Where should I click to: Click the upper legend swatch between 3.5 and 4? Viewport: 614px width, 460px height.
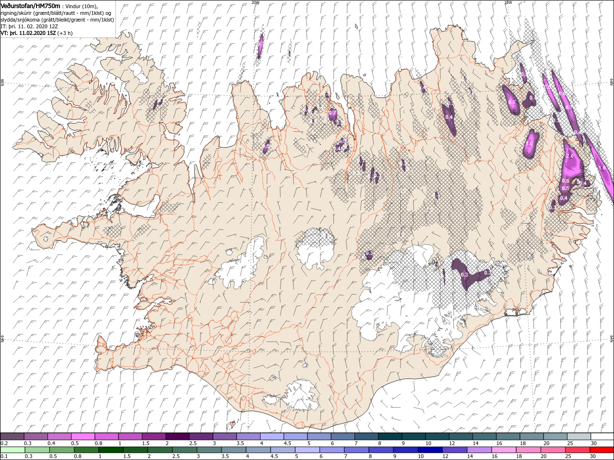click(x=248, y=437)
